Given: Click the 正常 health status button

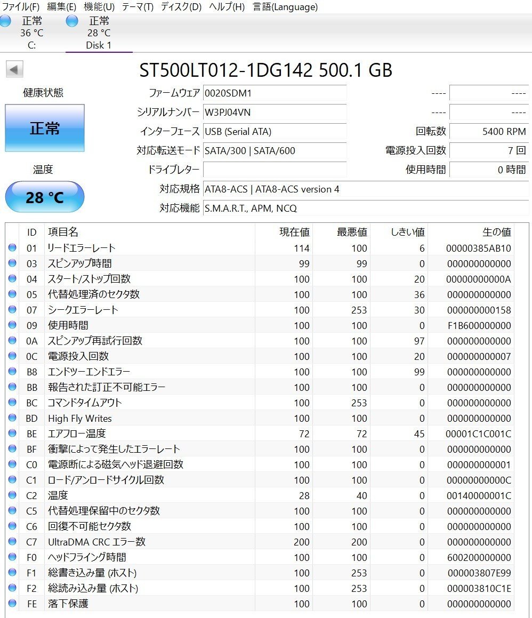Looking at the screenshot, I should coord(45,127).
